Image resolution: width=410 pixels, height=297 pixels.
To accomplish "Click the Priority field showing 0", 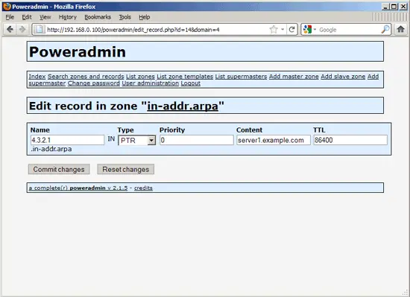I will (x=197, y=140).
